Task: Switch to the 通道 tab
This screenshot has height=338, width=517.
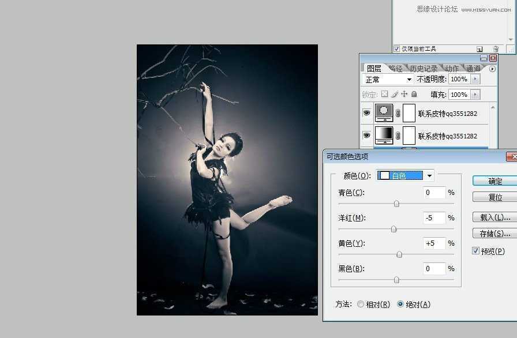Action: pos(473,68)
